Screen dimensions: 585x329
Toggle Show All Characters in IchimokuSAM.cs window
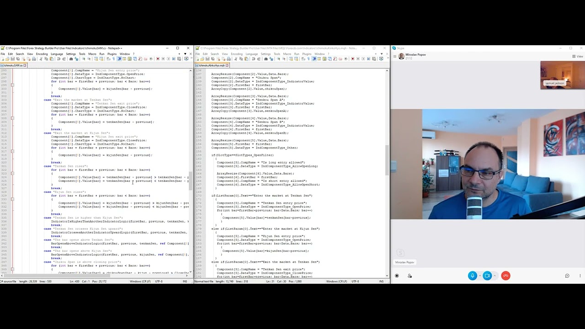point(113,59)
